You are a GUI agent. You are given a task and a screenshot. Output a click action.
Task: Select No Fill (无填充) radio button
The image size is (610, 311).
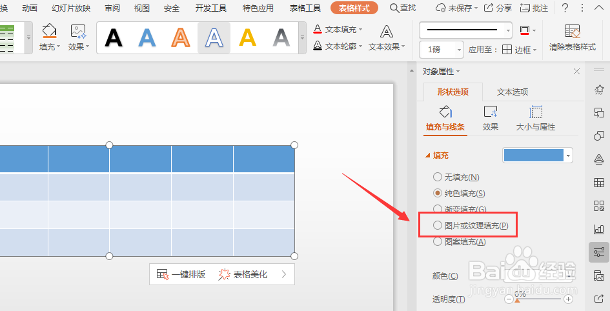(437, 177)
